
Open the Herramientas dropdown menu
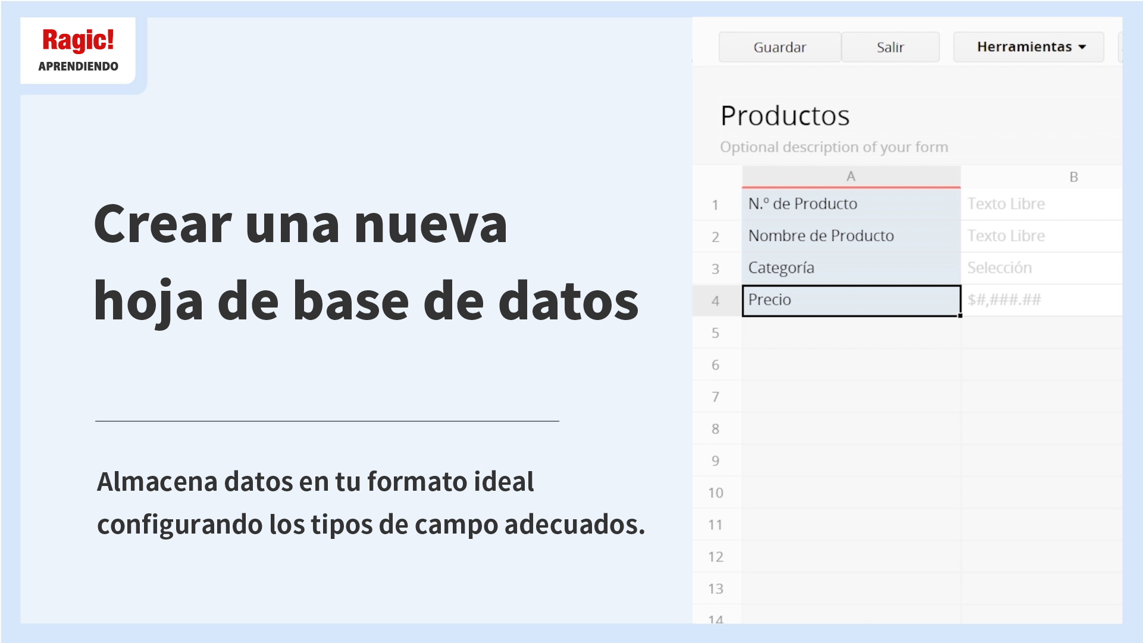[1029, 47]
